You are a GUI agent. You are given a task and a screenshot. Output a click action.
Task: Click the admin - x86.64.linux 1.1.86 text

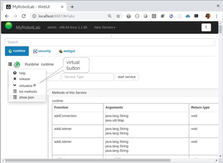[67, 27]
